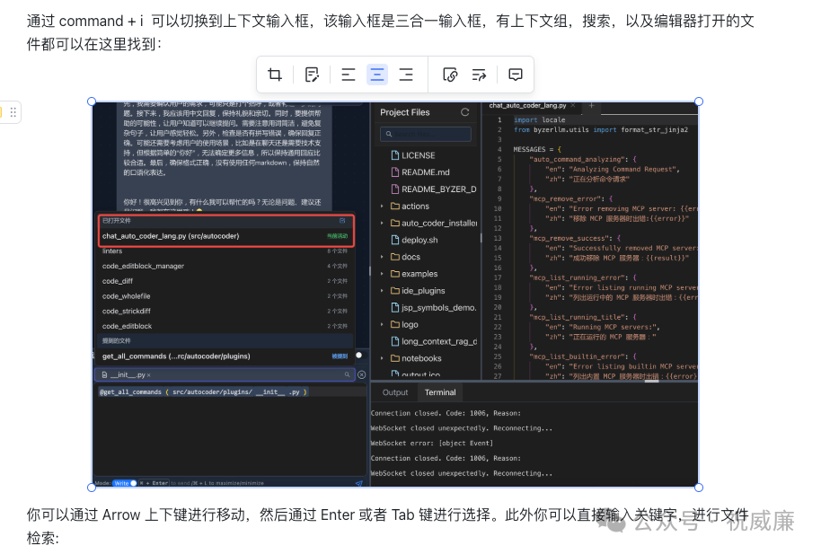Select get_all_commands mentioned file entry
Image resolution: width=821 pixels, height=554 pixels.
pos(225,356)
